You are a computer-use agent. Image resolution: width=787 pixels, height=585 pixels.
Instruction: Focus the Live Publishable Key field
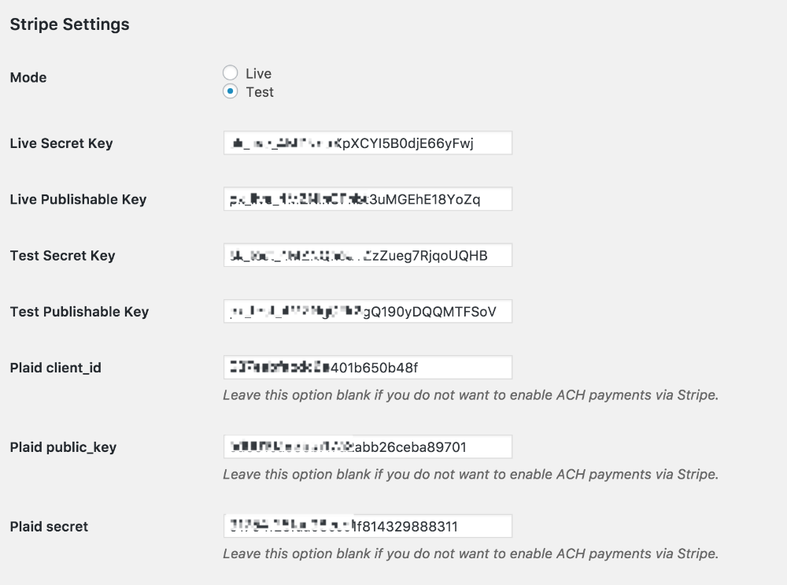[x=368, y=199]
